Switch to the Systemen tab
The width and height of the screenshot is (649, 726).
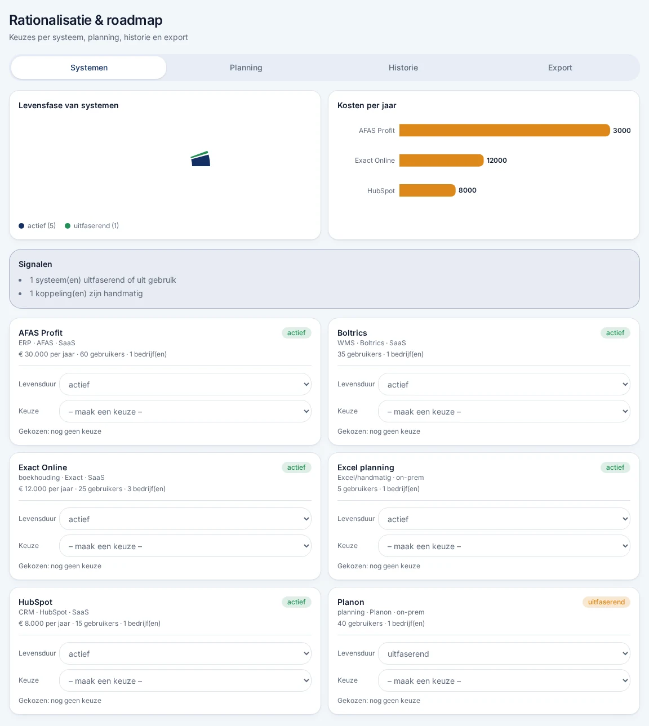point(88,68)
